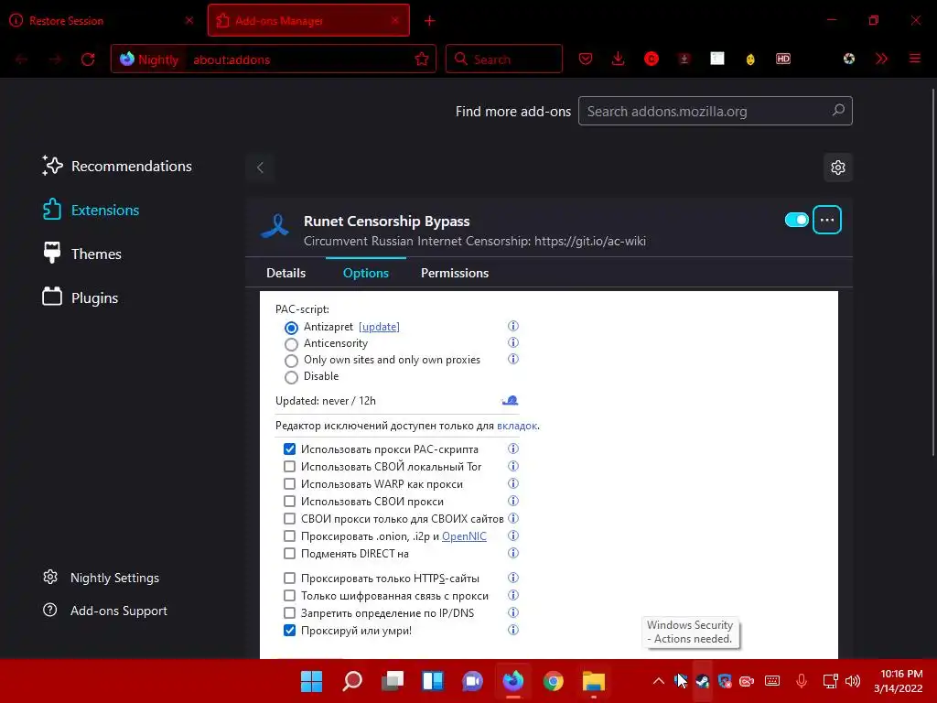Reload the page with the refresh icon
The width and height of the screenshot is (937, 703).
(x=88, y=59)
